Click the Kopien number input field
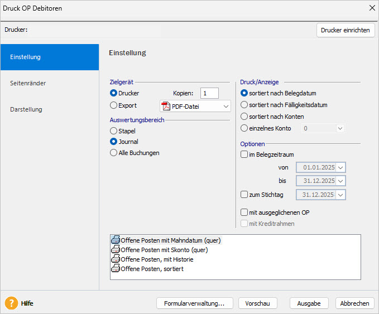Image resolution: width=379 pixels, height=314 pixels. tap(210, 93)
